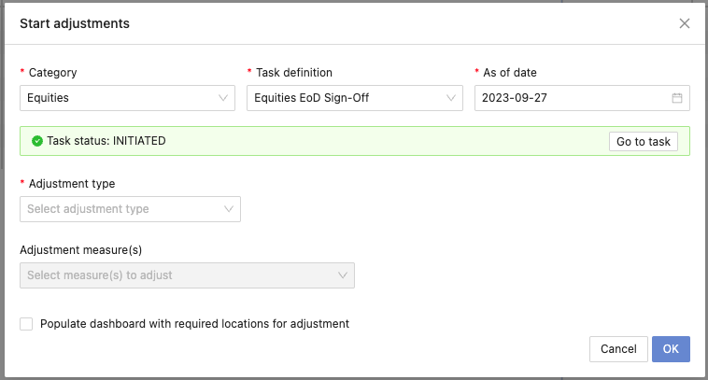Screen dimensions: 708x380
Task: Click the Task definition chevron arrow
Action: 450,98
